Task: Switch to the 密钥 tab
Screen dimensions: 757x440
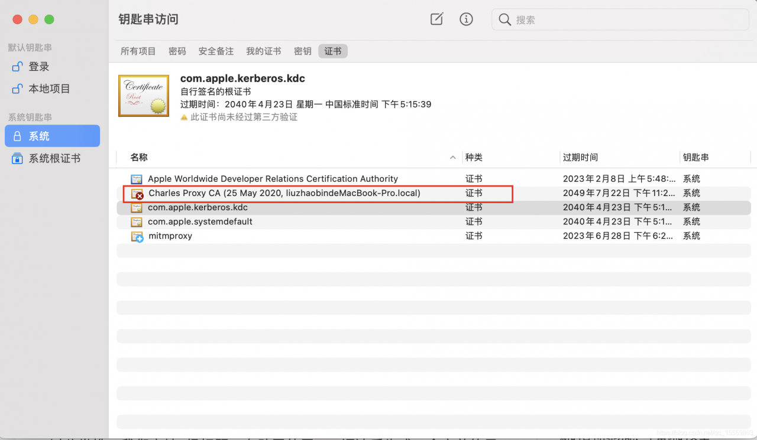Action: 303,51
